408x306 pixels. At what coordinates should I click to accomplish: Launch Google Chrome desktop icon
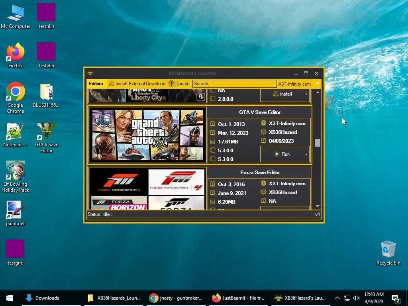click(x=16, y=98)
